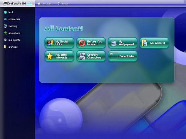Open My Social Links button
Image resolution: width=186 pixels, height=139 pixels.
tap(60, 43)
